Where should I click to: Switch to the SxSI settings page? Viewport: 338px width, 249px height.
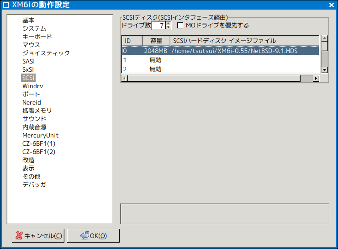point(28,69)
